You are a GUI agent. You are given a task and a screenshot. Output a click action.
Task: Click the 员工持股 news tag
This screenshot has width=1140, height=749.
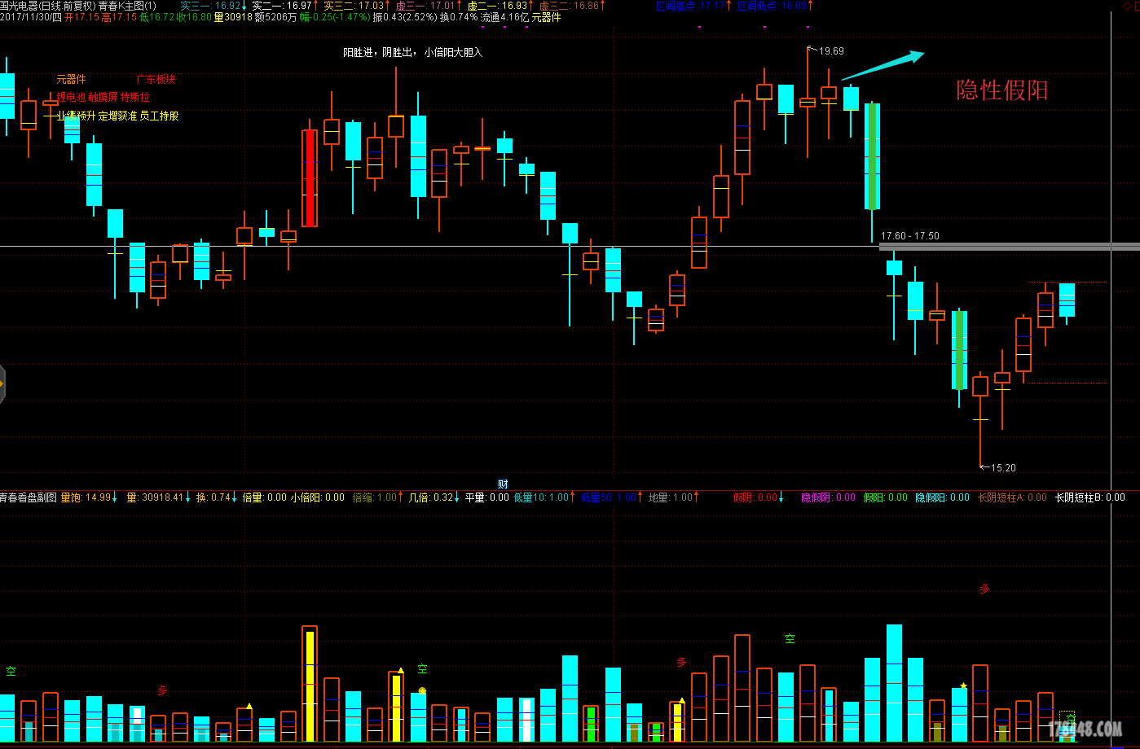(159, 116)
